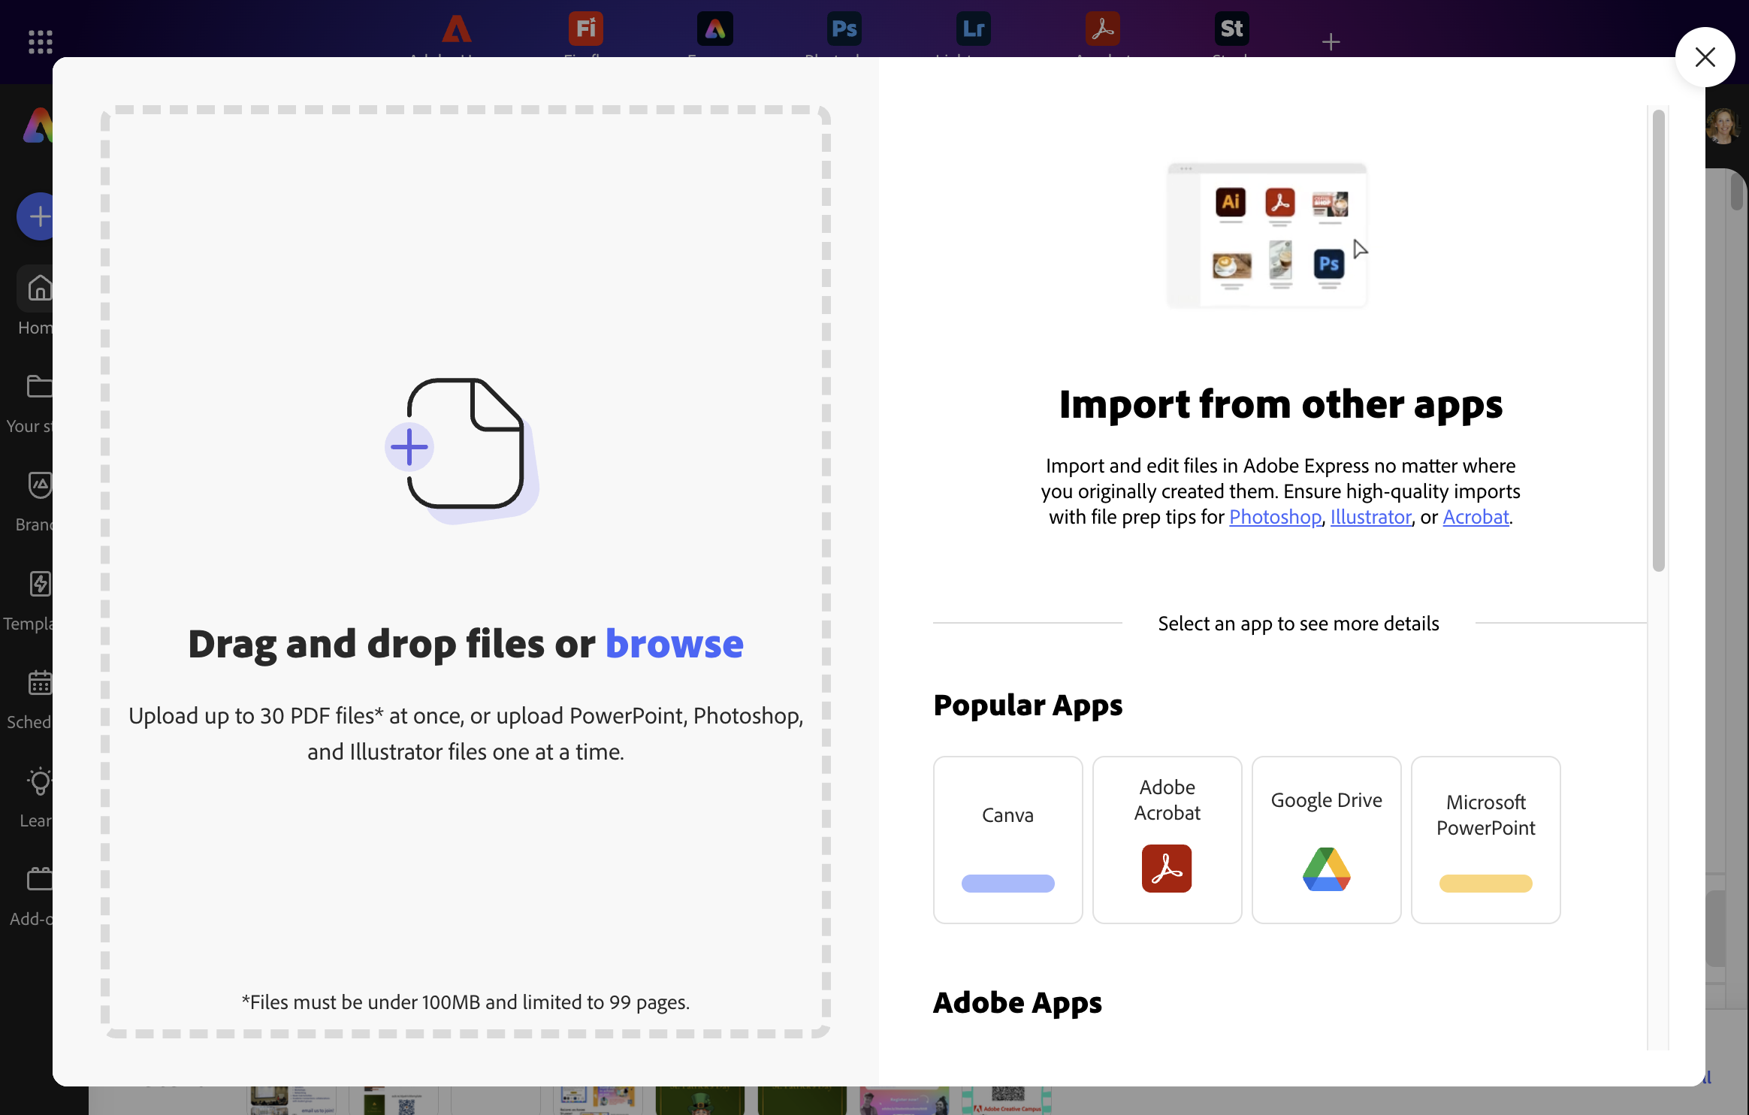Launch Adobe Firefly from the top bar
This screenshot has width=1749, height=1115.
pyautogui.click(x=585, y=29)
